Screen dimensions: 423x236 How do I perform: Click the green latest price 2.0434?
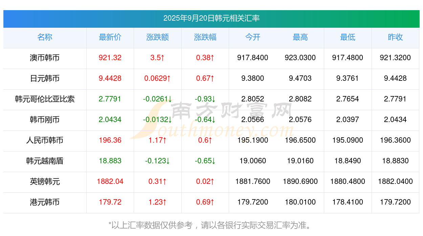click(110, 120)
